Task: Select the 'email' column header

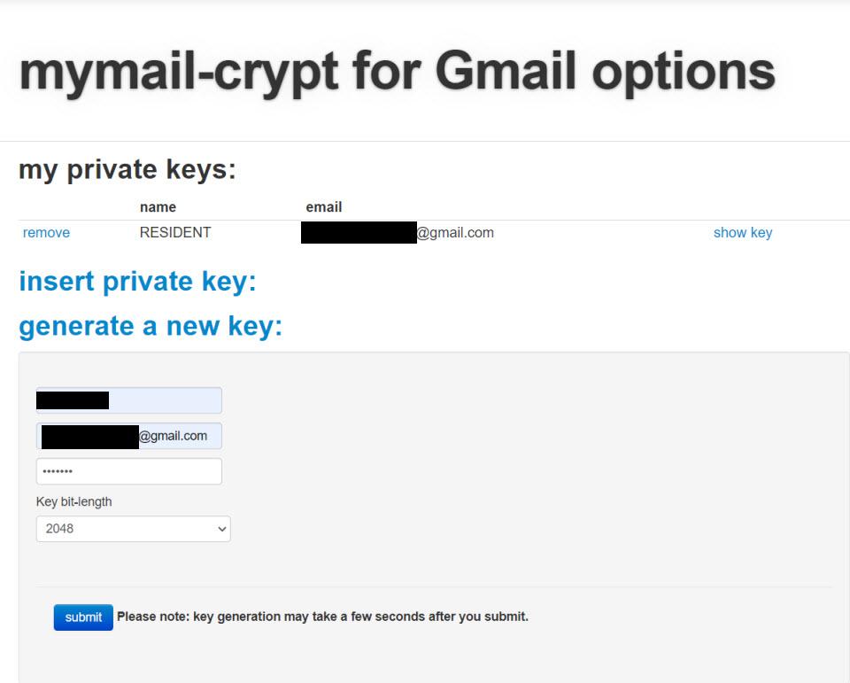Action: pyautogui.click(x=324, y=206)
